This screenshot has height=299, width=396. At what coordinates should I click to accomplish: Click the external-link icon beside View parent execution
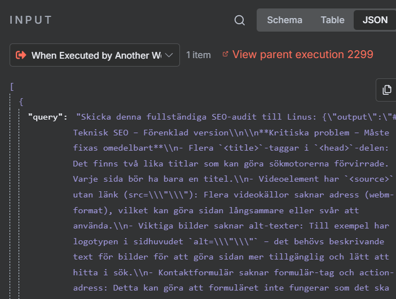[x=226, y=54]
